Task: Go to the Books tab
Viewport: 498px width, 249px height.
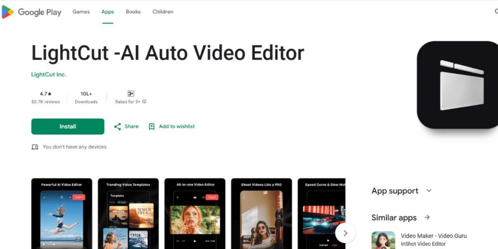Action: [x=133, y=12]
